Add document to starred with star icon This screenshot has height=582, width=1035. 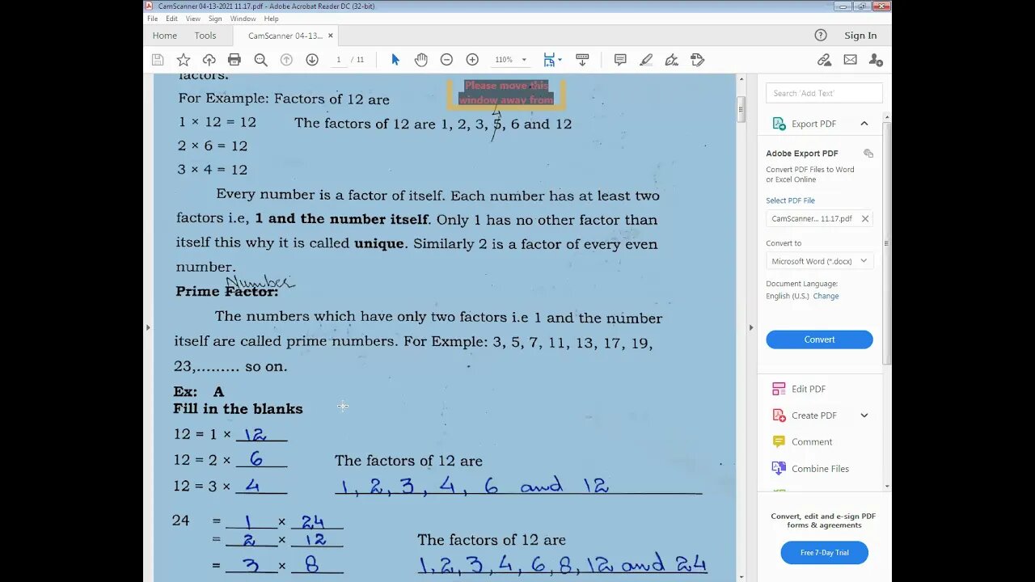tap(184, 60)
